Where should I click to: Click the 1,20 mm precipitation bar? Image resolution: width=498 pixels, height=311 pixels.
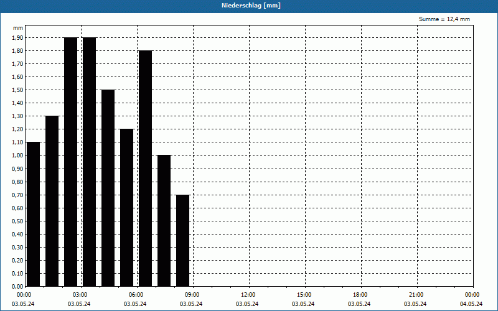point(127,208)
